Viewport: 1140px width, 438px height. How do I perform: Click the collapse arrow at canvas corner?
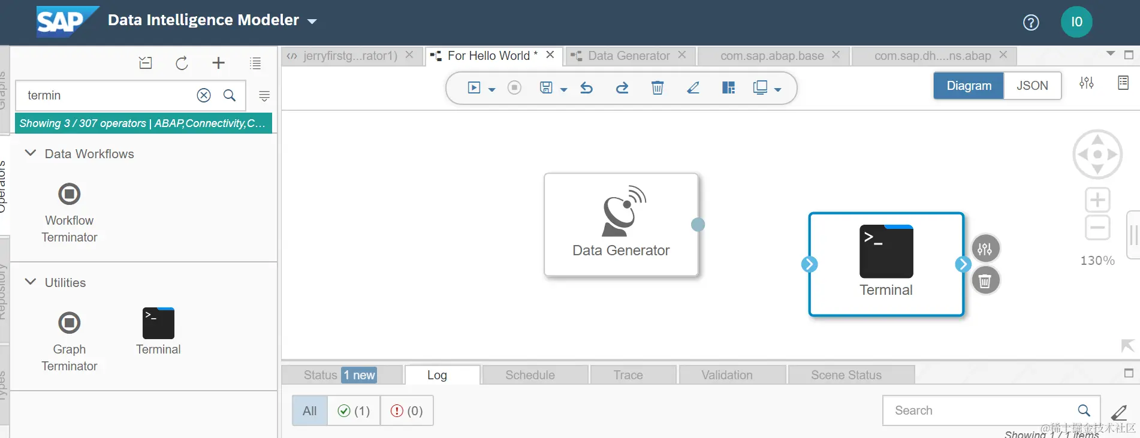coord(1127,346)
